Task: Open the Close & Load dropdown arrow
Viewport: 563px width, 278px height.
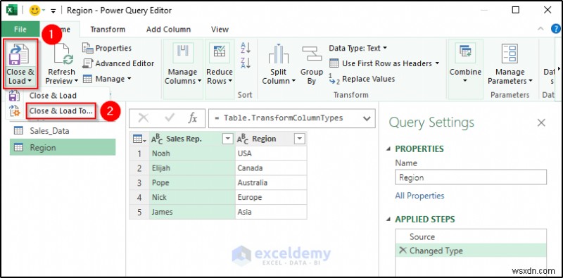Action: pos(30,81)
